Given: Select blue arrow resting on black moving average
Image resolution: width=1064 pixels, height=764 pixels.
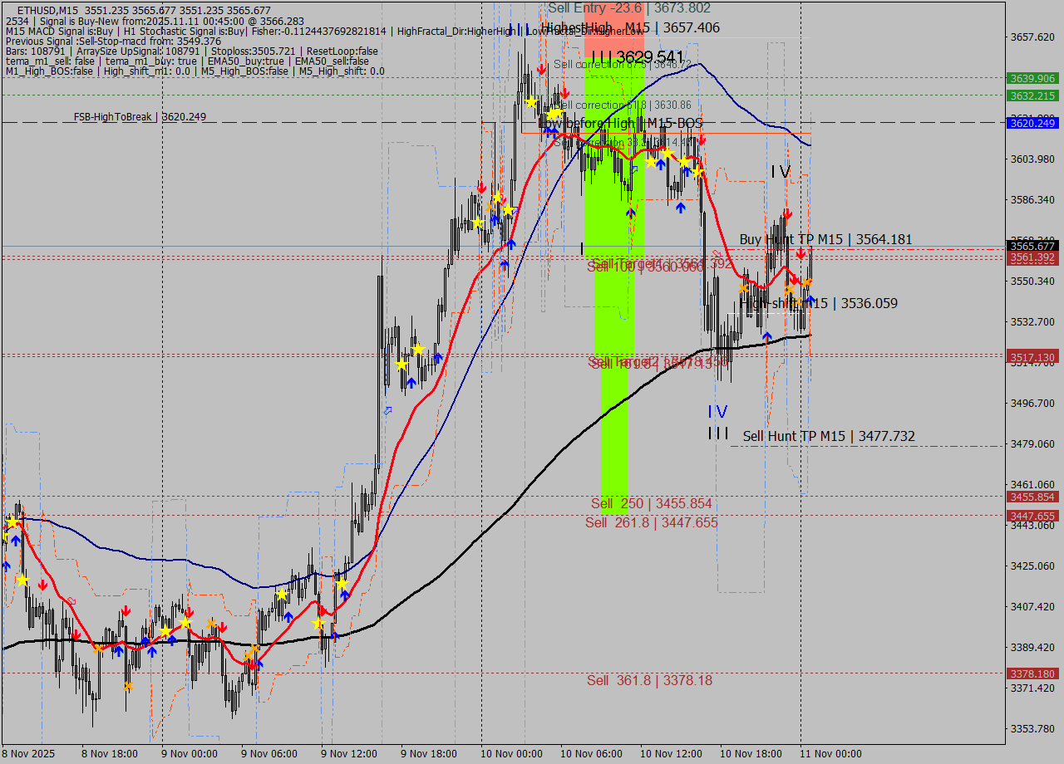Looking at the screenshot, I should (767, 335).
